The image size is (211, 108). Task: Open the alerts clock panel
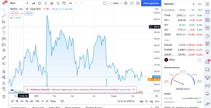(x=207, y=12)
